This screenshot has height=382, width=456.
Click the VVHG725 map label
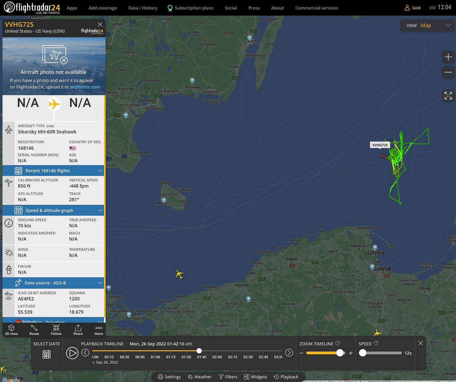(x=380, y=145)
